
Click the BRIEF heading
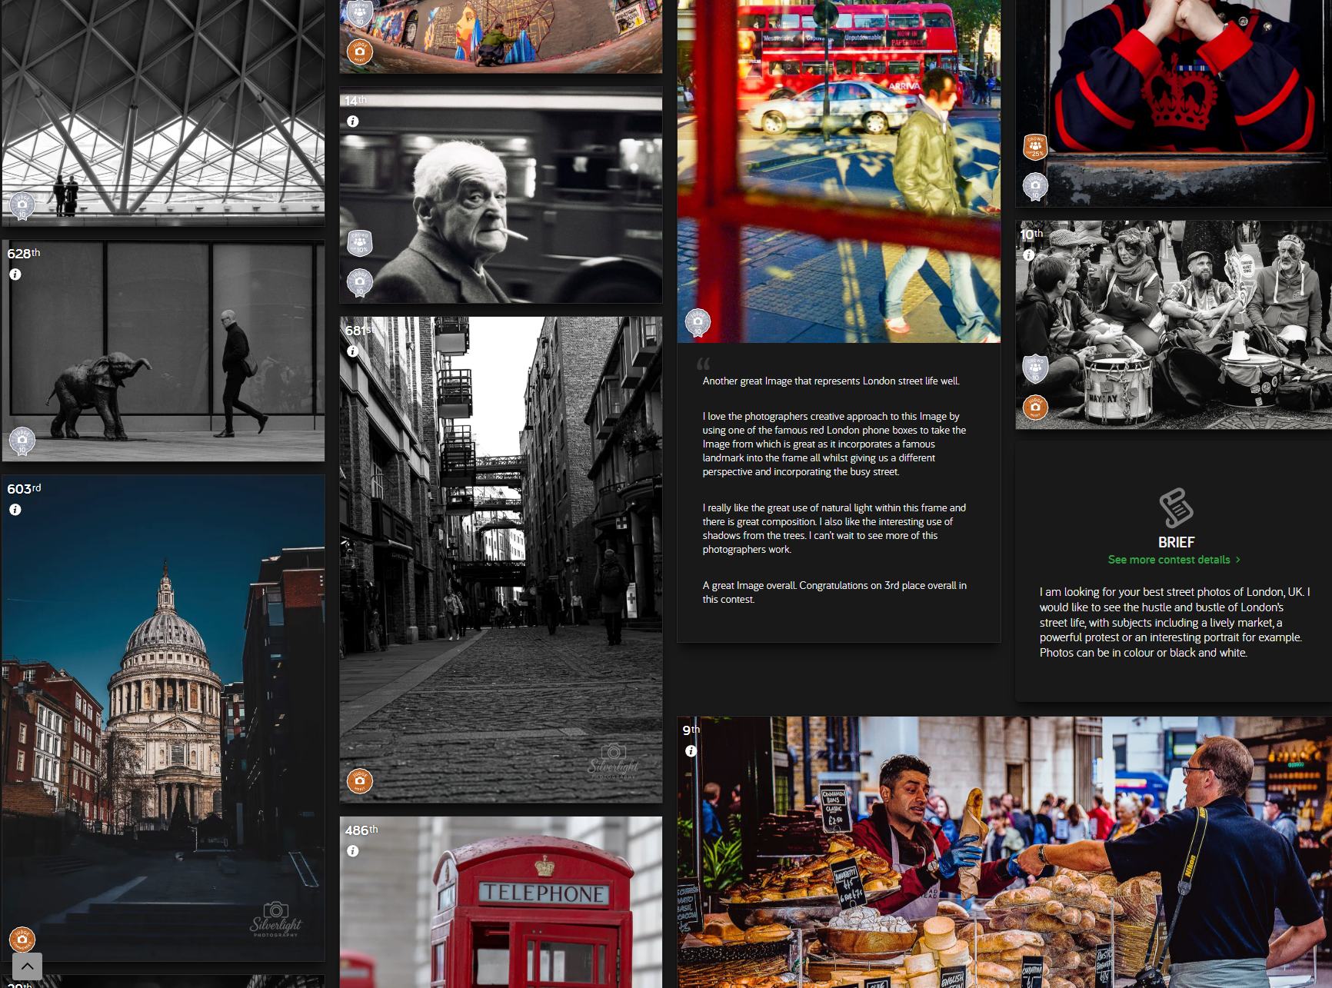[1176, 542]
